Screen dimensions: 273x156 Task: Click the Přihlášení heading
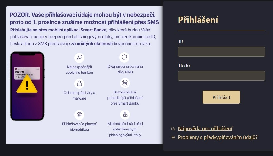(198, 20)
